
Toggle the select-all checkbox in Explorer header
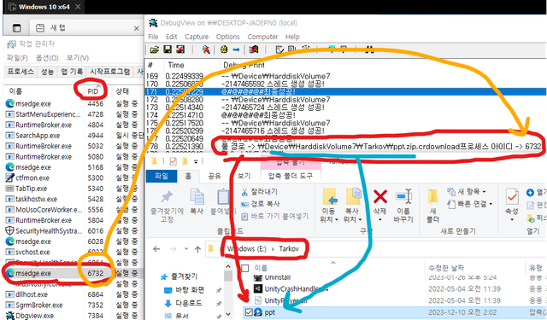pos(245,268)
